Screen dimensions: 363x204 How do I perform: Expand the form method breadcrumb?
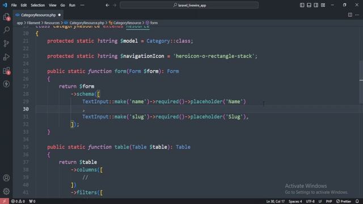(152, 23)
